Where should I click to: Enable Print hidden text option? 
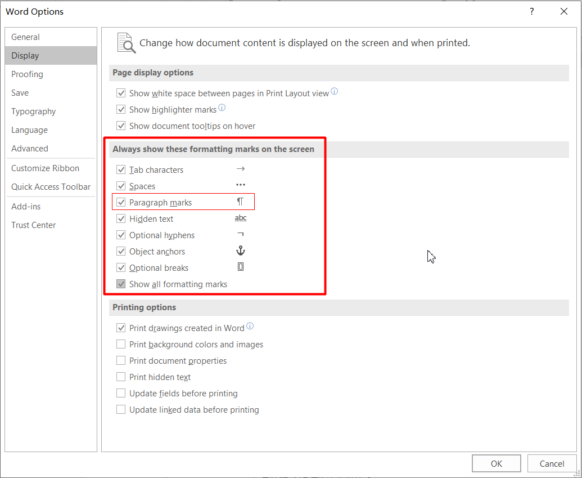click(x=121, y=377)
